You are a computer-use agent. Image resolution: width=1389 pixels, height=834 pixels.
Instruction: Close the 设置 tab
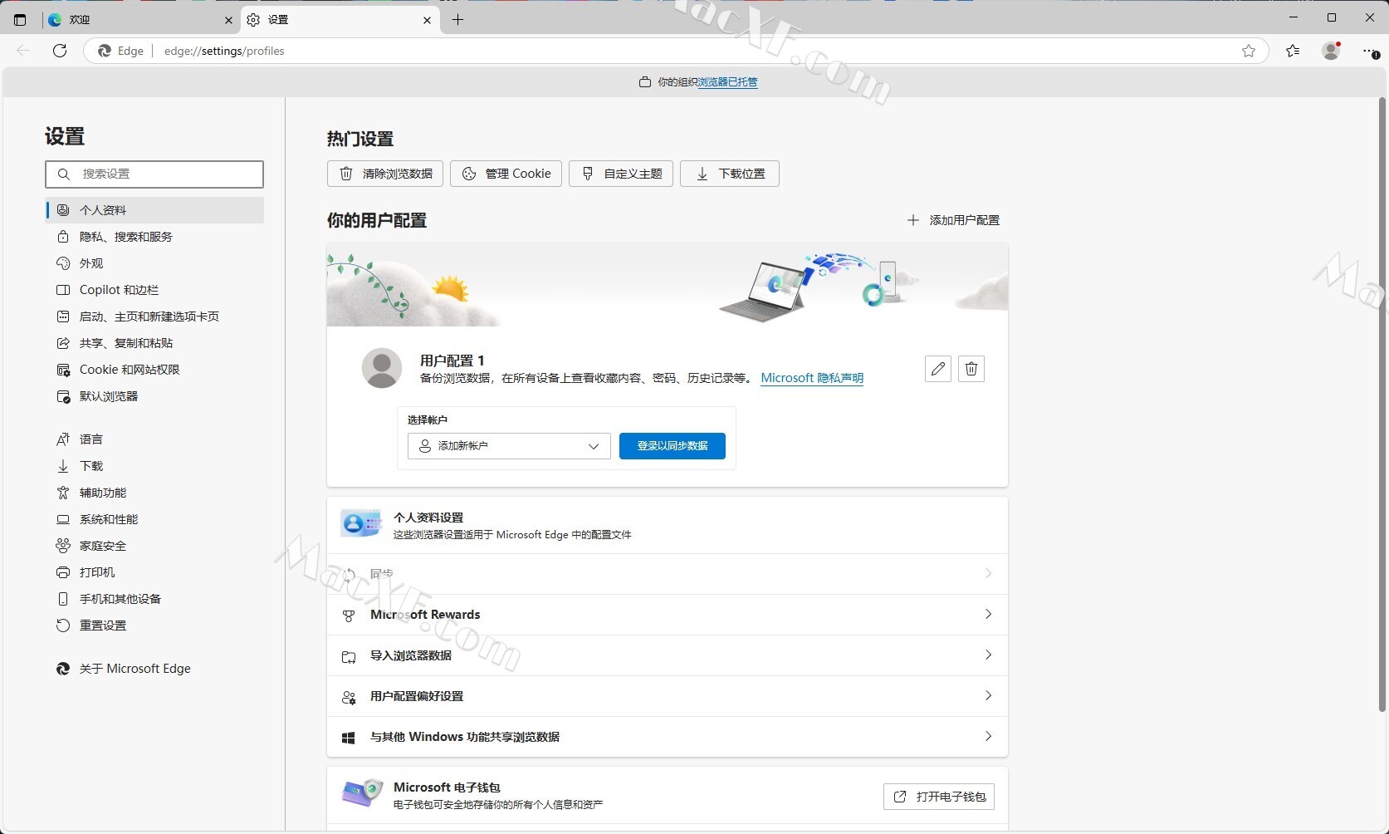click(428, 20)
